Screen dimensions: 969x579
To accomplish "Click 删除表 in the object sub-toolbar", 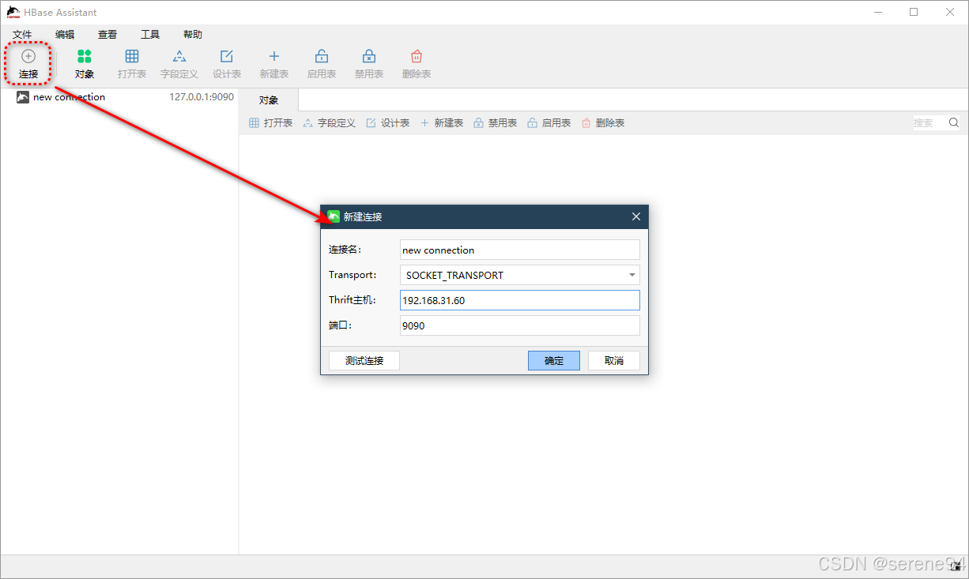I will pos(602,123).
